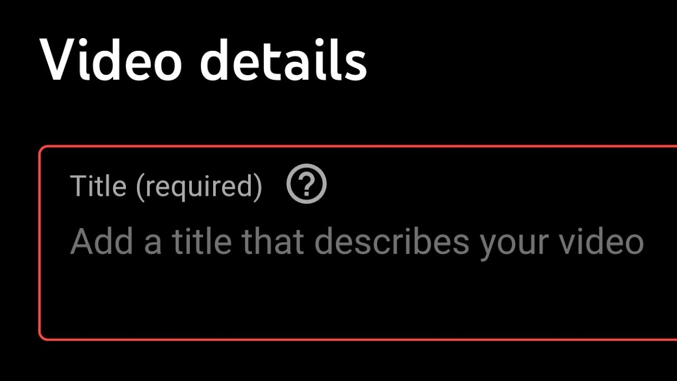Click the word 'Title' in the field label

click(98, 186)
